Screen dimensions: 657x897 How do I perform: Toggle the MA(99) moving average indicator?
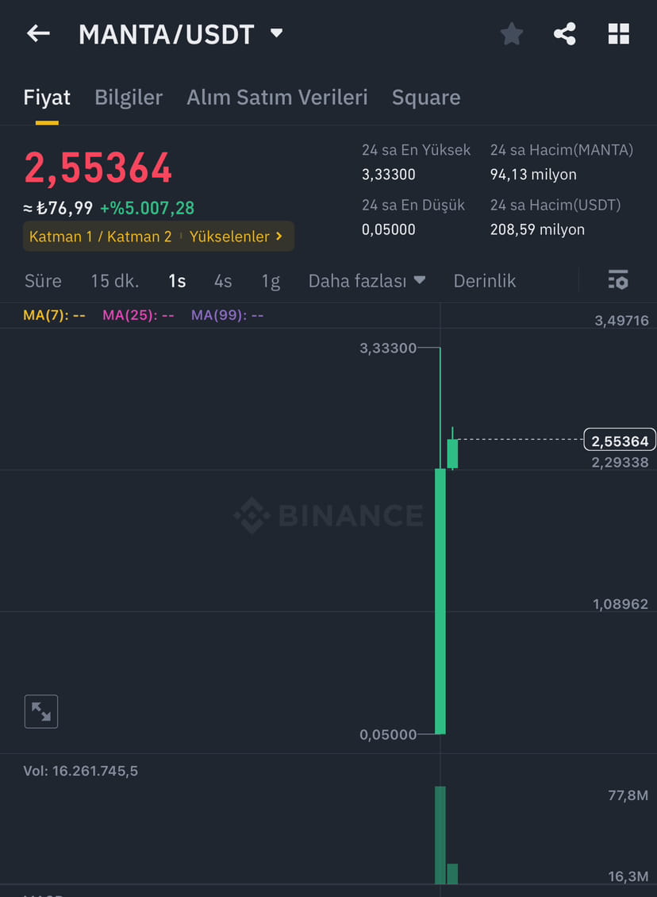pos(227,315)
